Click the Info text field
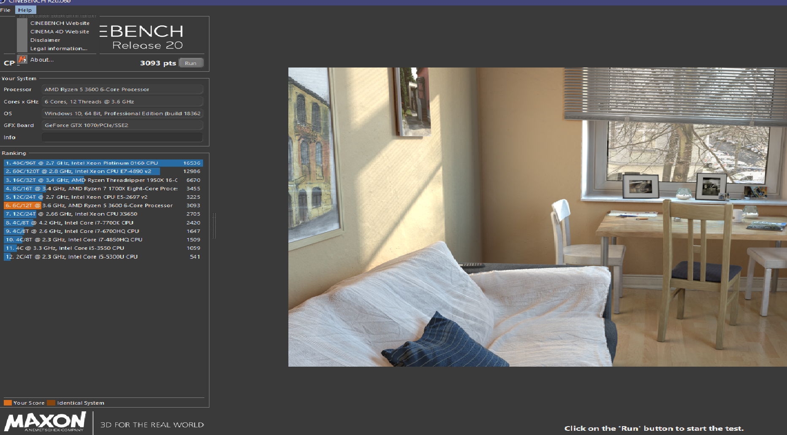Image resolution: width=787 pixels, height=435 pixels. click(x=122, y=137)
